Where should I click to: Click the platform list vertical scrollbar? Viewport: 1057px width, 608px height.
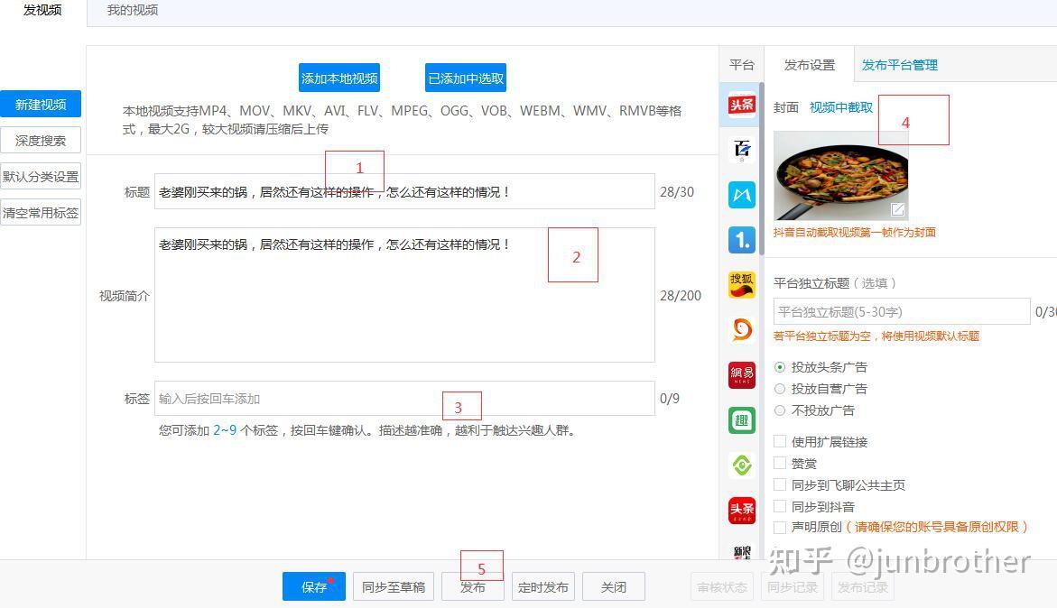click(x=762, y=169)
